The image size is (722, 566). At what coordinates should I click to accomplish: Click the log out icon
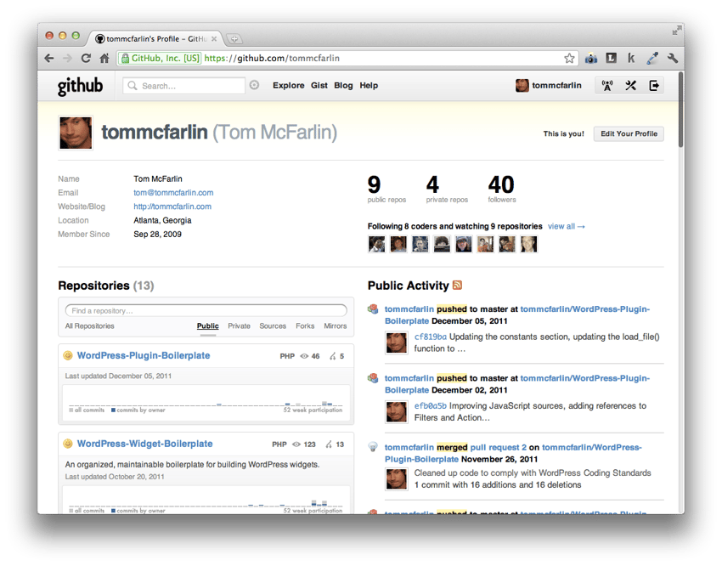click(x=653, y=86)
